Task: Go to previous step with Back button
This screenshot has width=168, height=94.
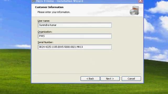Action: coord(90,79)
